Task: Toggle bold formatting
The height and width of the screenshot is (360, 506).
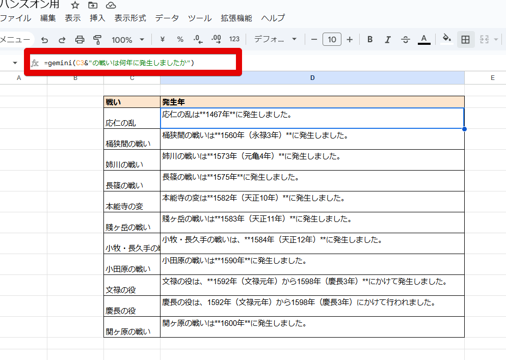Action: click(x=370, y=39)
